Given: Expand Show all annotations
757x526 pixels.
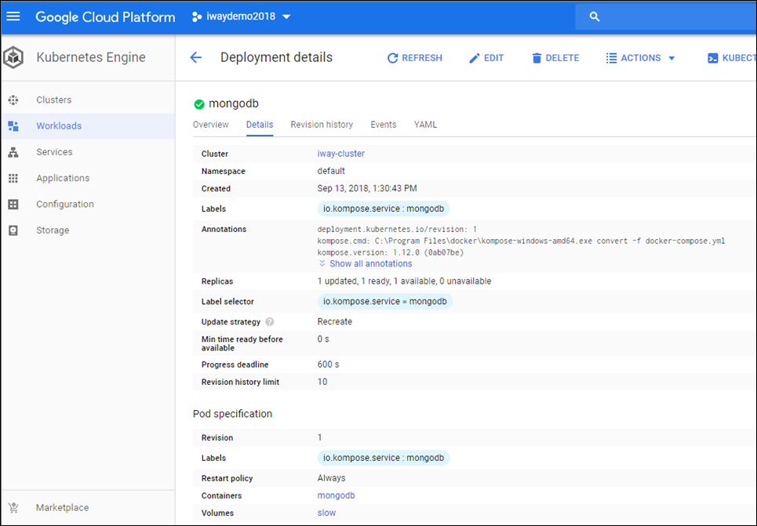Looking at the screenshot, I should [366, 264].
